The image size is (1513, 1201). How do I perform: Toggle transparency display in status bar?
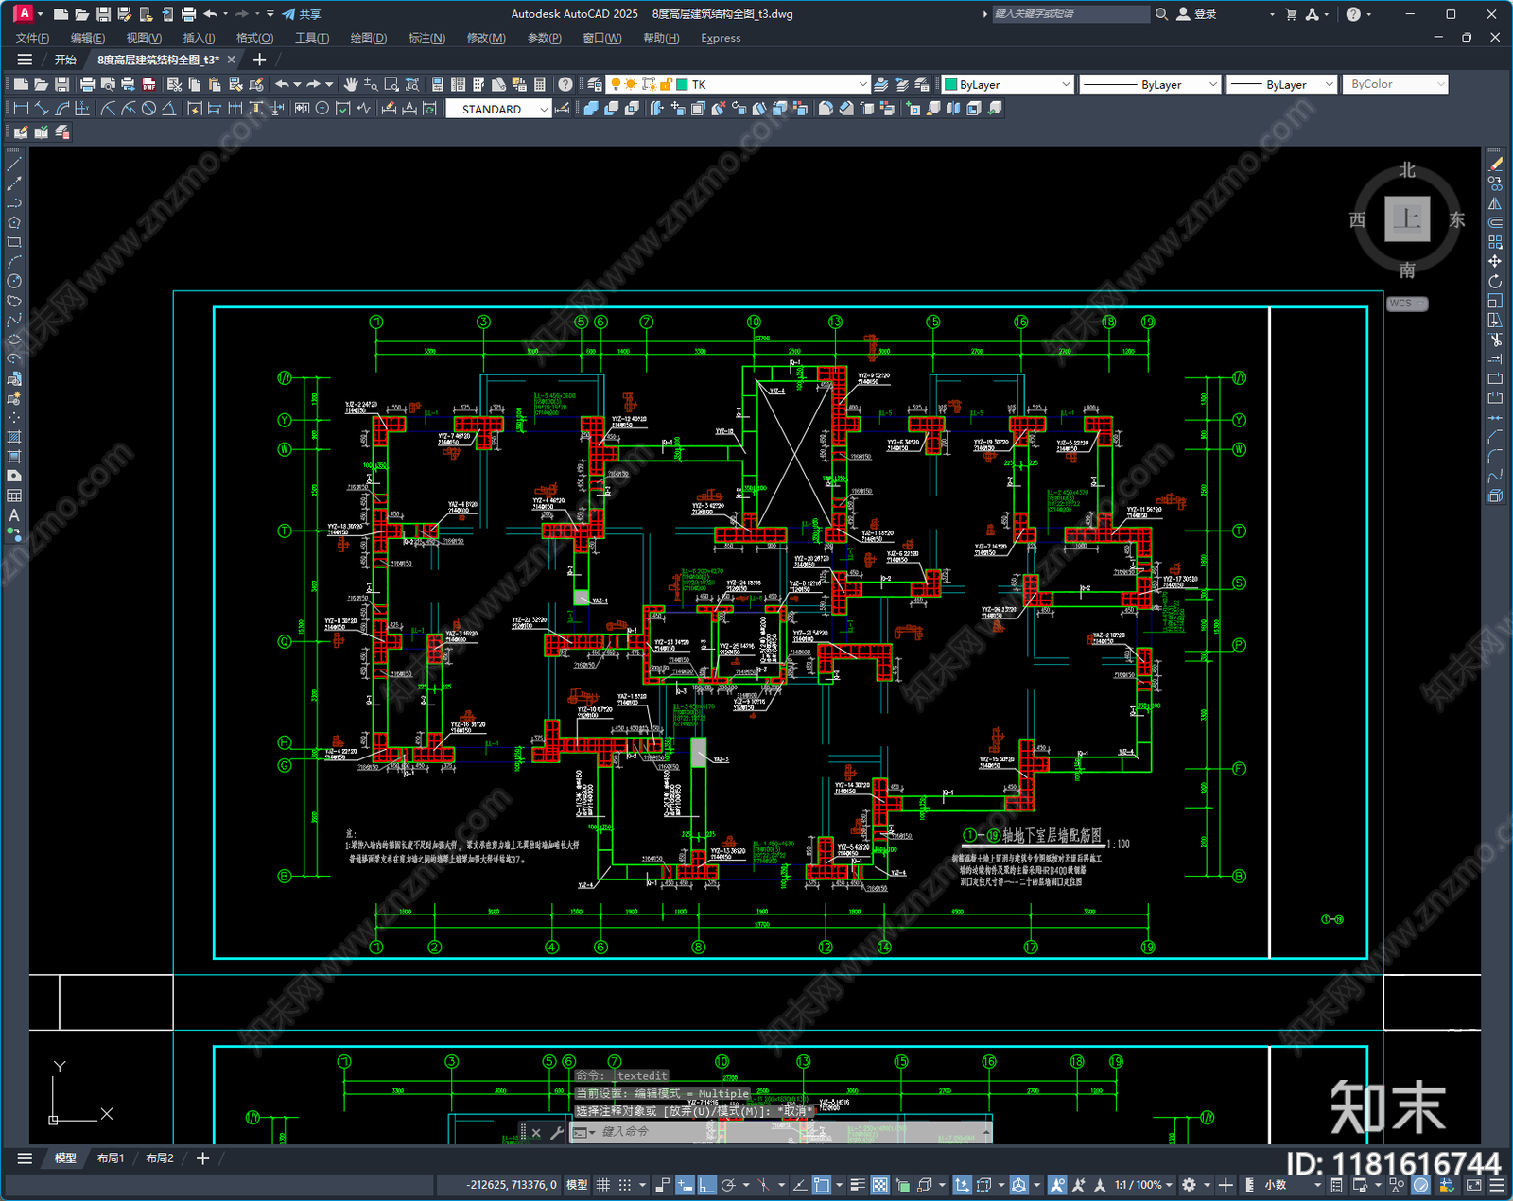coord(879,1185)
